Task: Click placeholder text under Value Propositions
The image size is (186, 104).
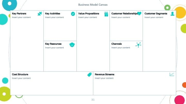Action: (x=88, y=17)
